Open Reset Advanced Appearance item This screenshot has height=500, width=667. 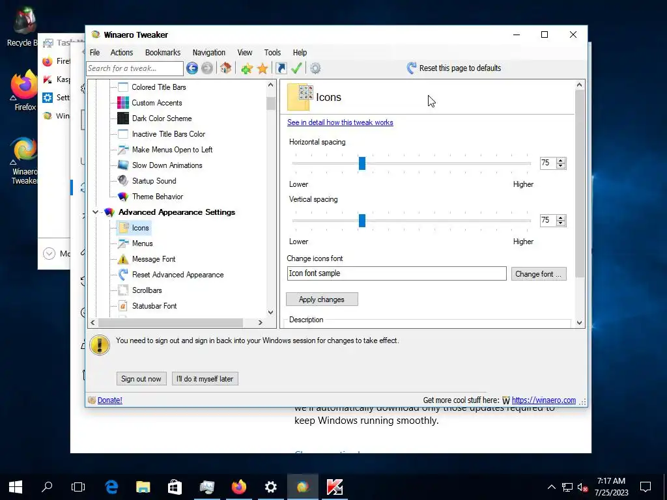point(178,275)
